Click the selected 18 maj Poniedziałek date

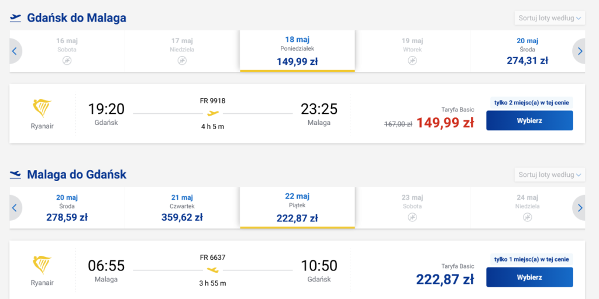pyautogui.click(x=297, y=51)
